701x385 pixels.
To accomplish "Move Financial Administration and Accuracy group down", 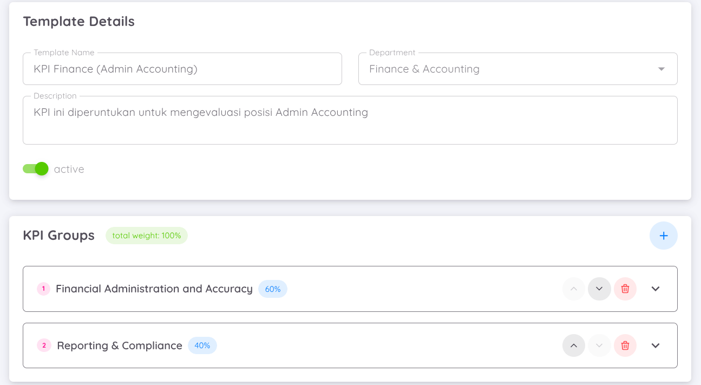I will pos(599,289).
